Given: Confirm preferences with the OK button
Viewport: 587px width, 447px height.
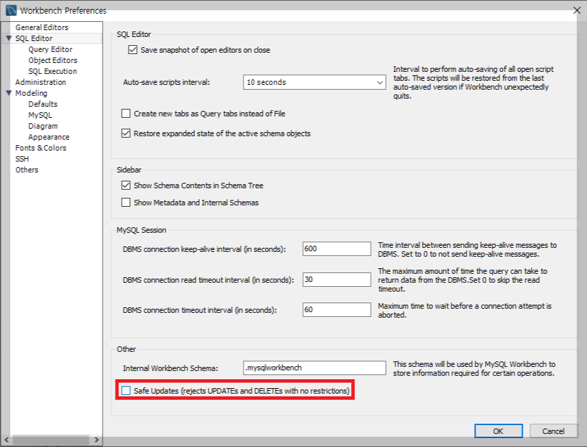Looking at the screenshot, I should (498, 431).
